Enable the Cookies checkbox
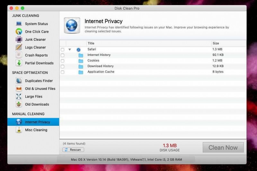The height and width of the screenshot is (171, 257). click(62, 61)
